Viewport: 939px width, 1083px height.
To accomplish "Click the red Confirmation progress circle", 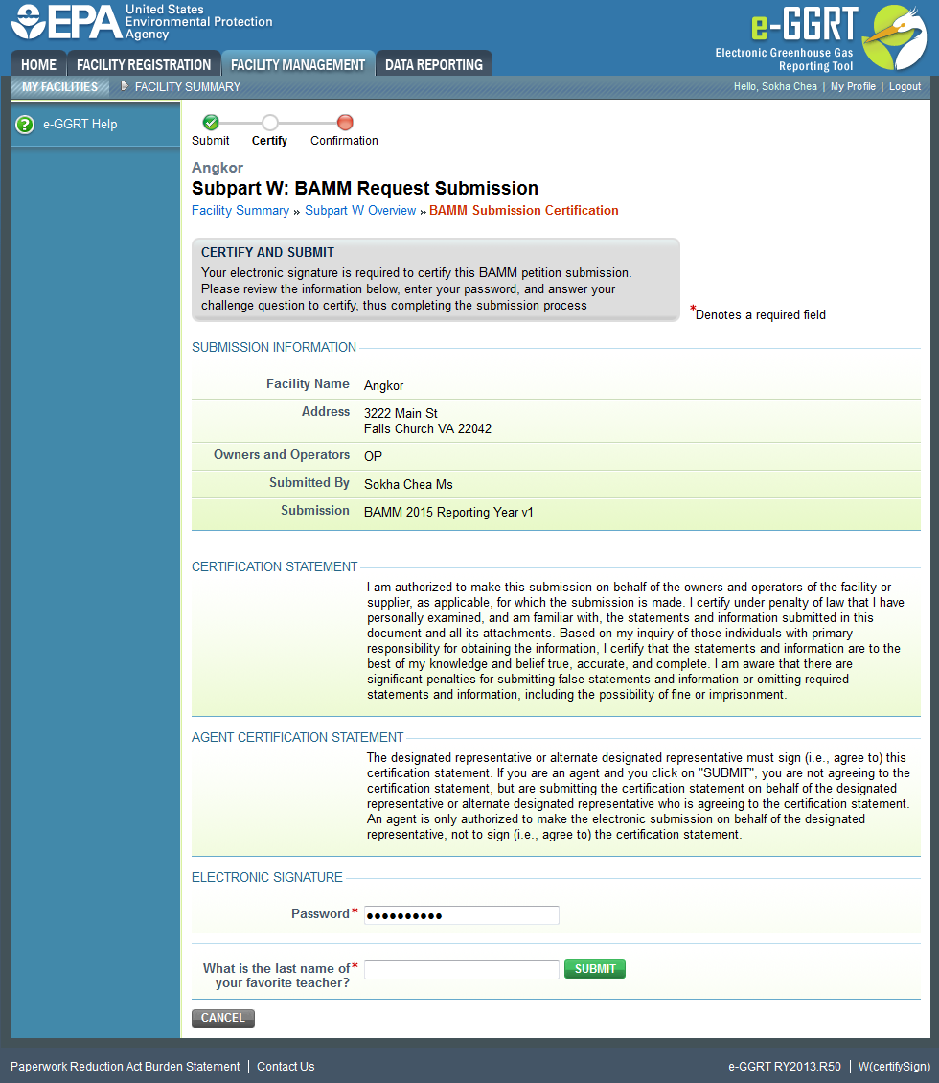I will (344, 122).
